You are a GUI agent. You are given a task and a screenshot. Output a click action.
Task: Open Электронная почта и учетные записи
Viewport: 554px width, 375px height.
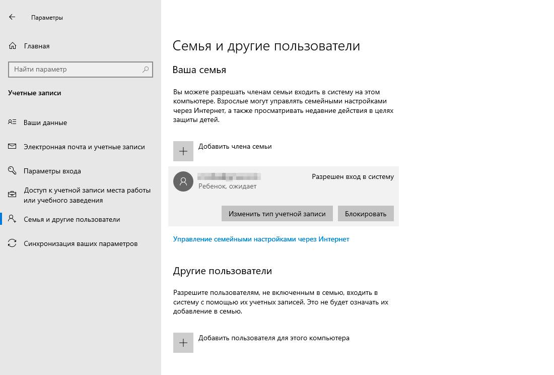[x=84, y=147]
